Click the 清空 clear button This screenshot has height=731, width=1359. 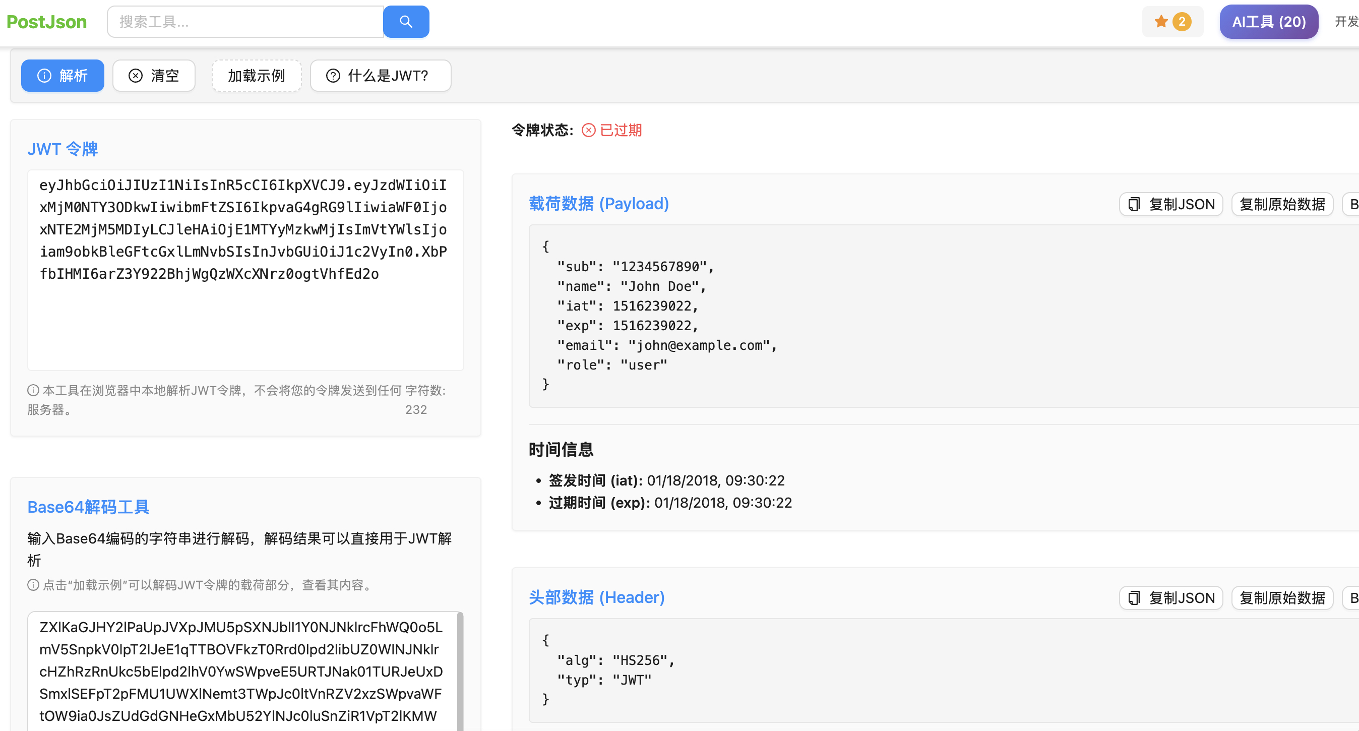coord(154,76)
